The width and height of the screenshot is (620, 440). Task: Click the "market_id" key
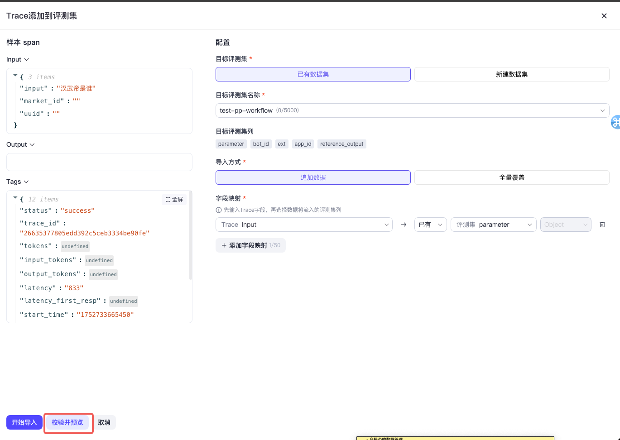pyautogui.click(x=42, y=101)
